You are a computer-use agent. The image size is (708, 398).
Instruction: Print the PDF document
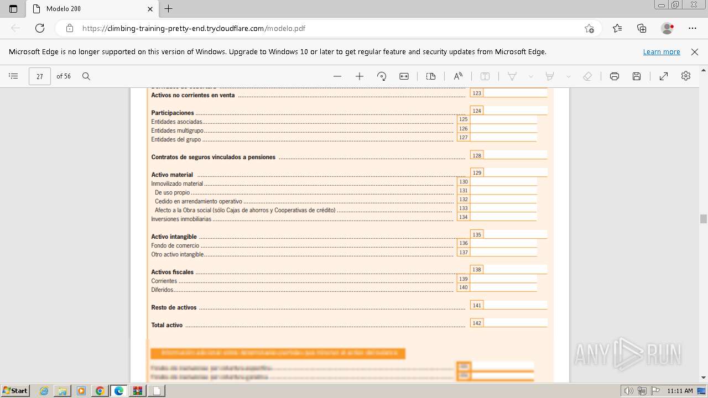pos(615,76)
